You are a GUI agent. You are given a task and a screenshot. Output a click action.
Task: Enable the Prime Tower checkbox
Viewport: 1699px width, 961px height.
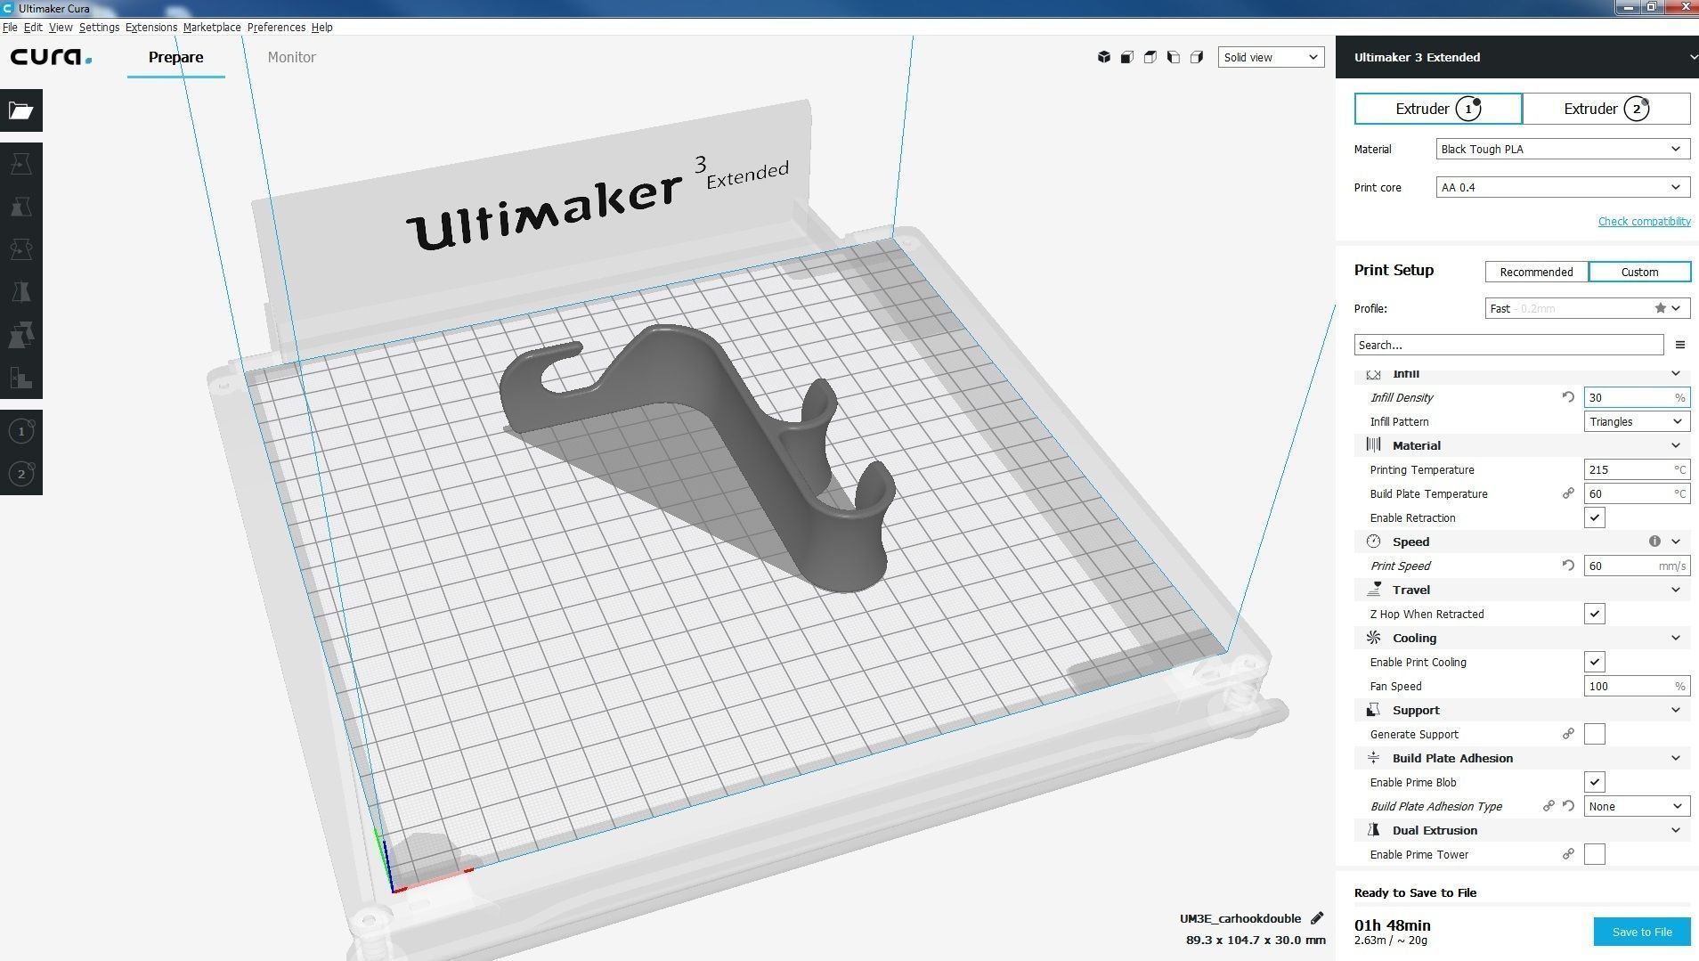pos(1595,854)
